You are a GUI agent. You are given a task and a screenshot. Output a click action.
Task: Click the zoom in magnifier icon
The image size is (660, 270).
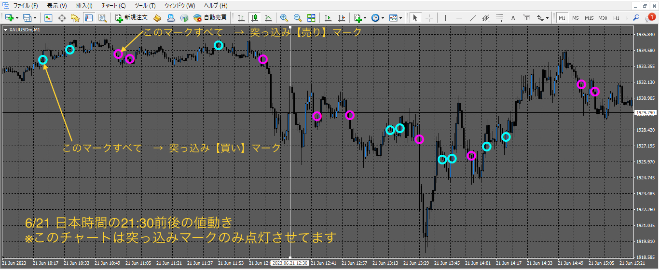pos(284,18)
